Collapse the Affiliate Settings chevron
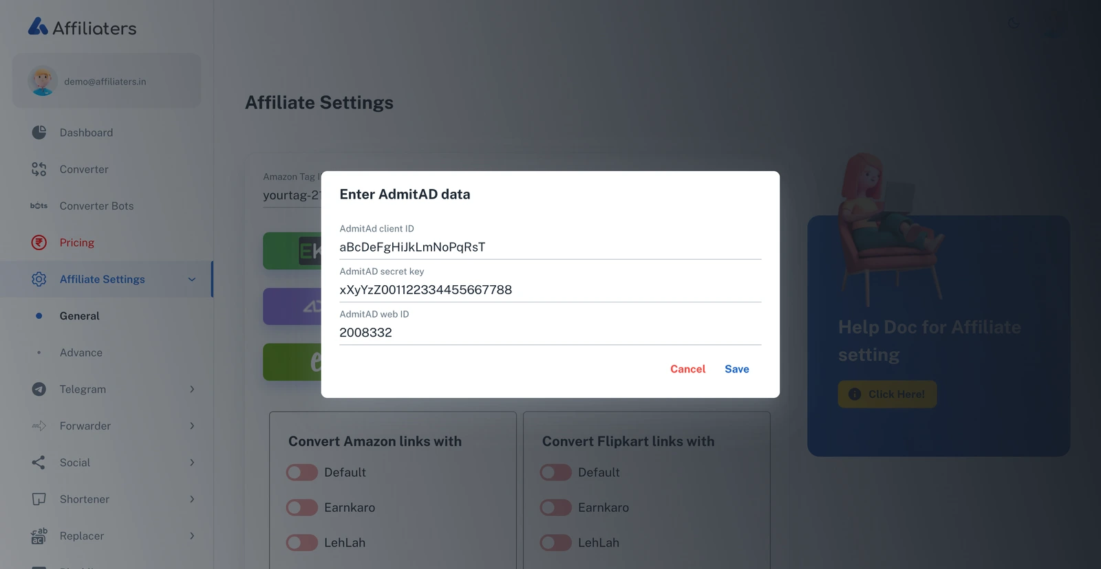This screenshot has height=569, width=1101. 192,279
